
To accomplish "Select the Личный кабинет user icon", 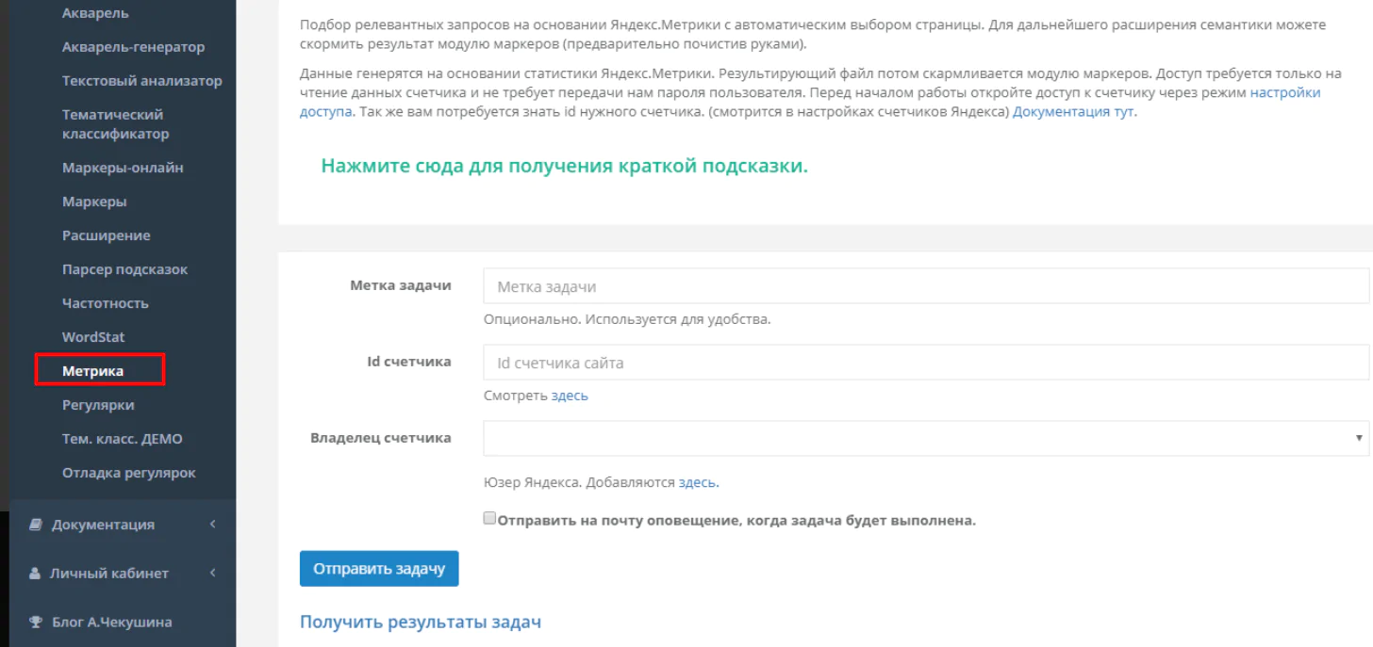I will pyautogui.click(x=36, y=574).
